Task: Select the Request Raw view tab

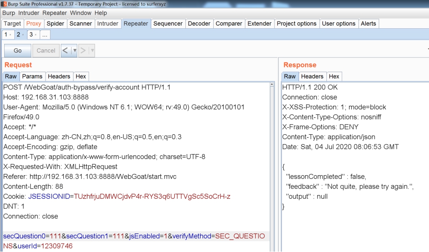Action: pyautogui.click(x=11, y=76)
